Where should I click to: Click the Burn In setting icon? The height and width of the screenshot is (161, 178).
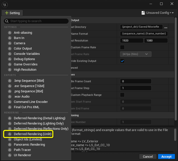click(x=10, y=38)
